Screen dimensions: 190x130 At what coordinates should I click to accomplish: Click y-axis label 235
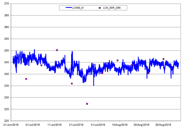pyautogui.click(x=7, y=86)
